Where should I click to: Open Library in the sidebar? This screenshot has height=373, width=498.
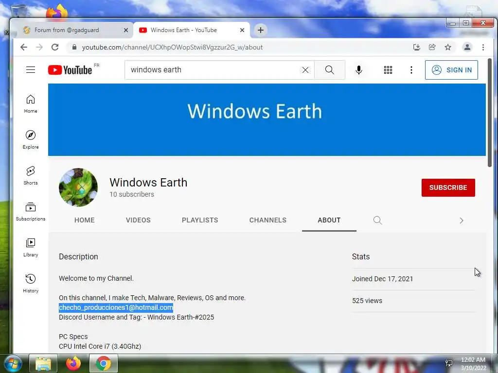point(31,247)
